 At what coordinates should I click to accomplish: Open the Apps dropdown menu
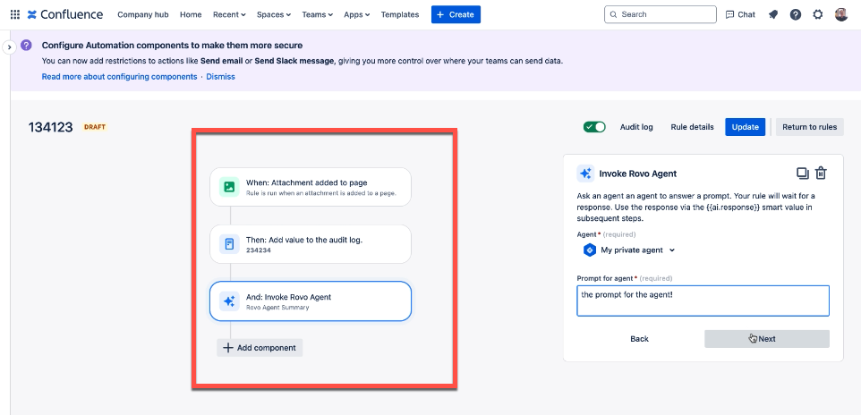[x=357, y=14]
